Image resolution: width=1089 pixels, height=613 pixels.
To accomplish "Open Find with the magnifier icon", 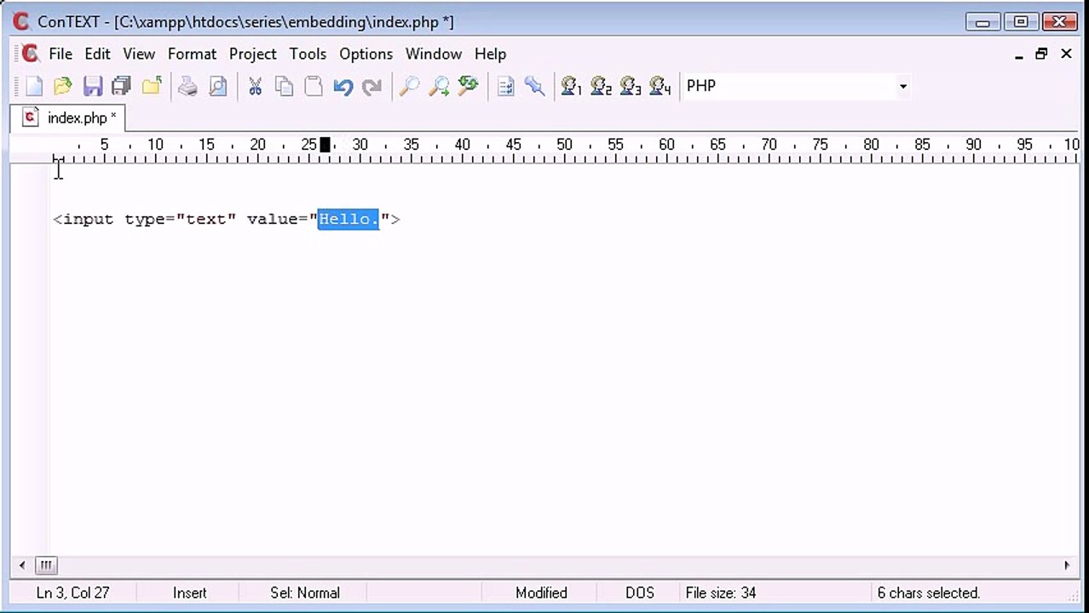I will pyautogui.click(x=409, y=86).
